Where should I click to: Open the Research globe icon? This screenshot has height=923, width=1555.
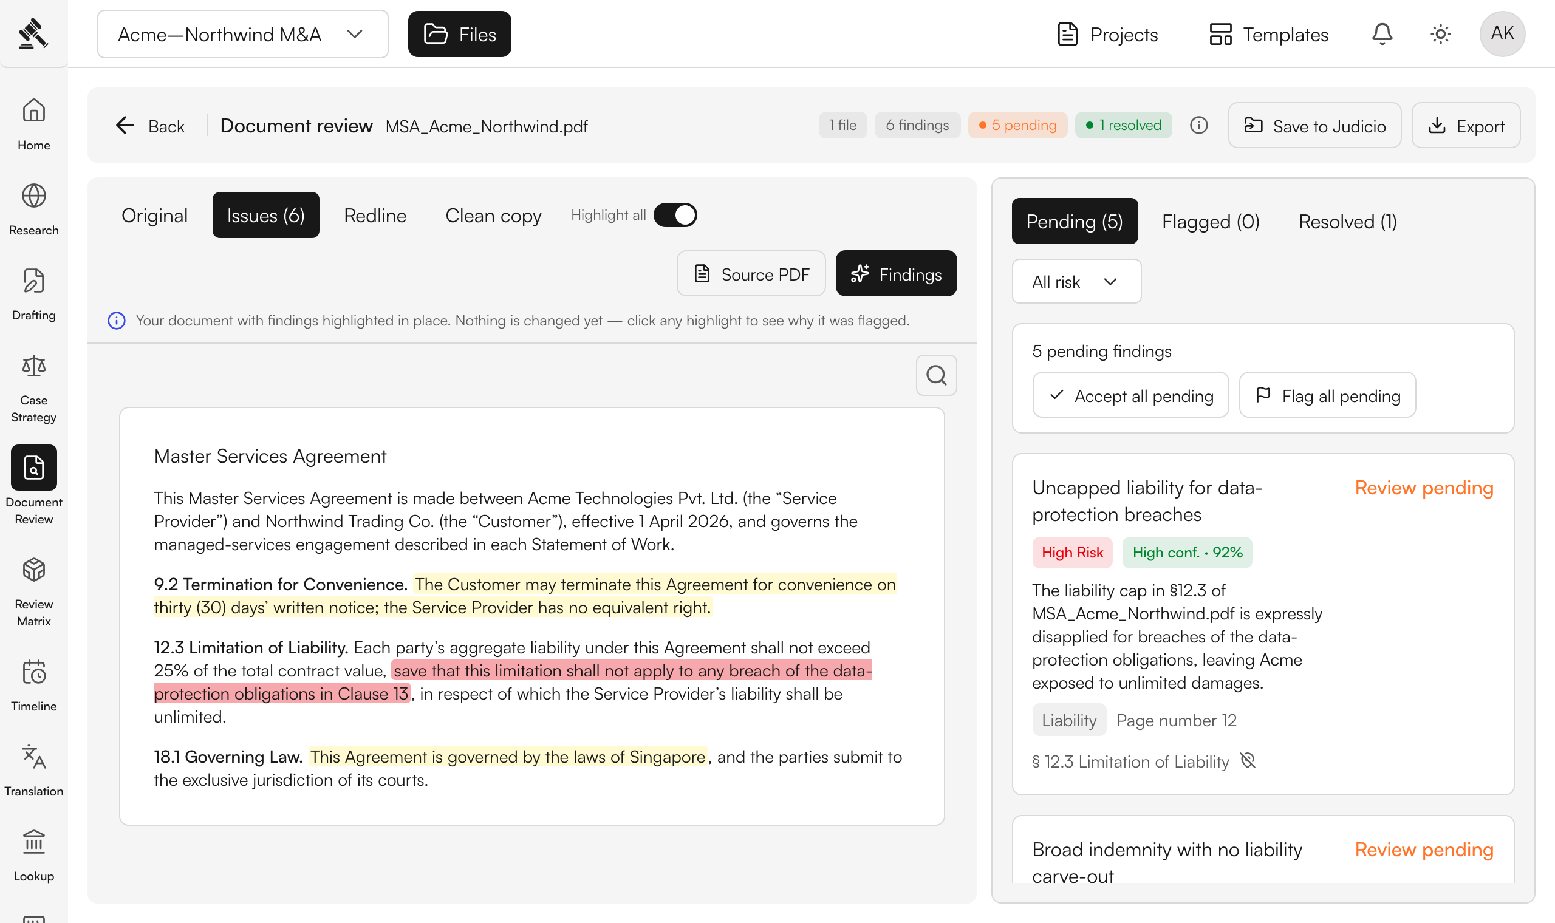pos(33,196)
